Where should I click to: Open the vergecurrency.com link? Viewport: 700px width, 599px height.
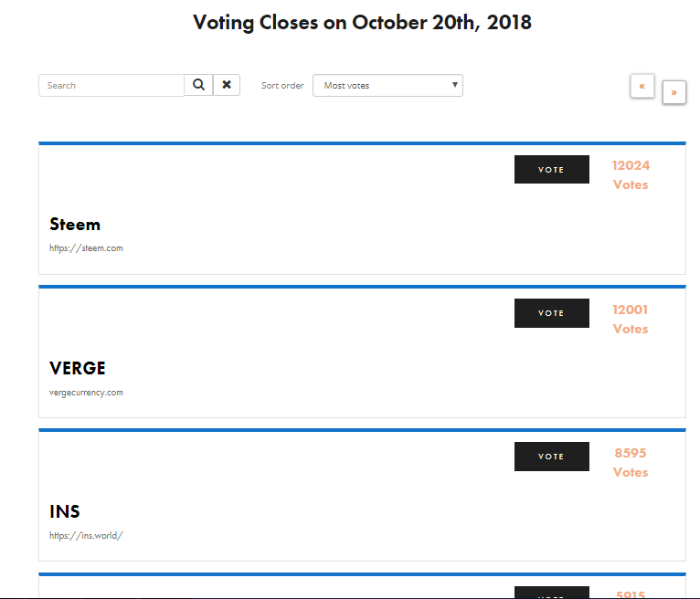pyautogui.click(x=86, y=393)
